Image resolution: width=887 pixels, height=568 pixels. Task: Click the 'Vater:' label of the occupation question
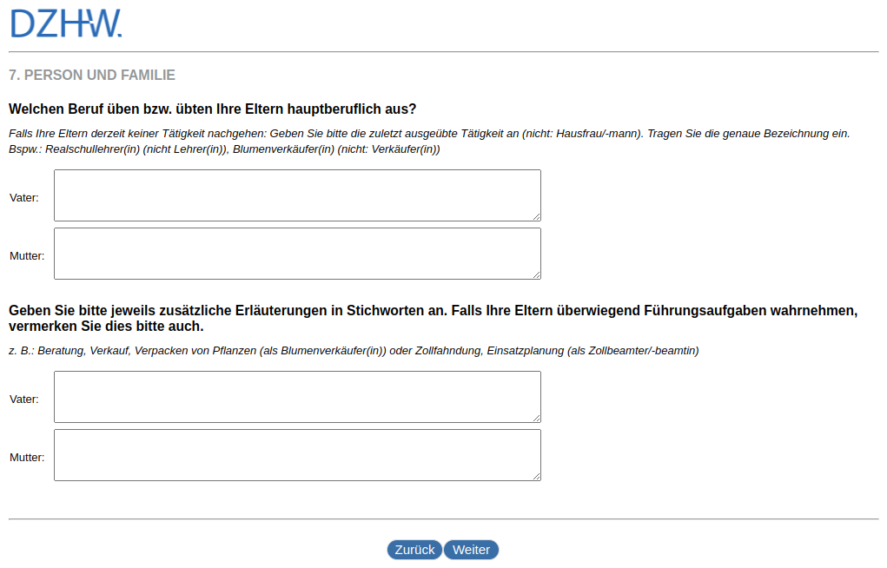point(24,198)
